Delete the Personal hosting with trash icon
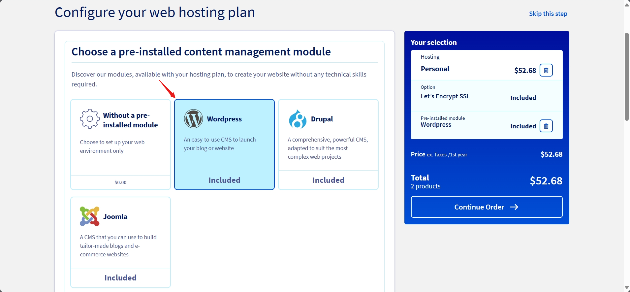Viewport: 630px width, 292px height. (546, 70)
